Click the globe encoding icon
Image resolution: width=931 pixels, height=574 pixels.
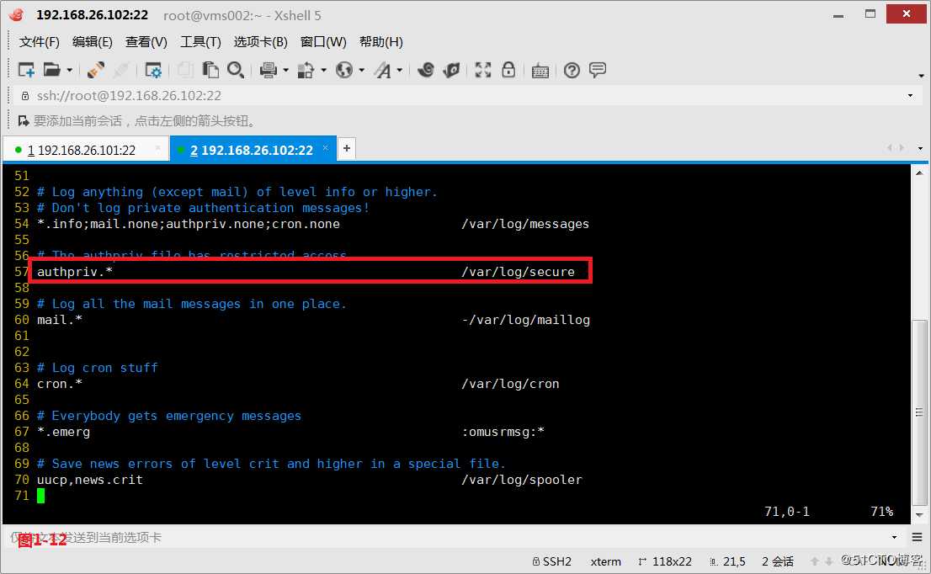[343, 70]
